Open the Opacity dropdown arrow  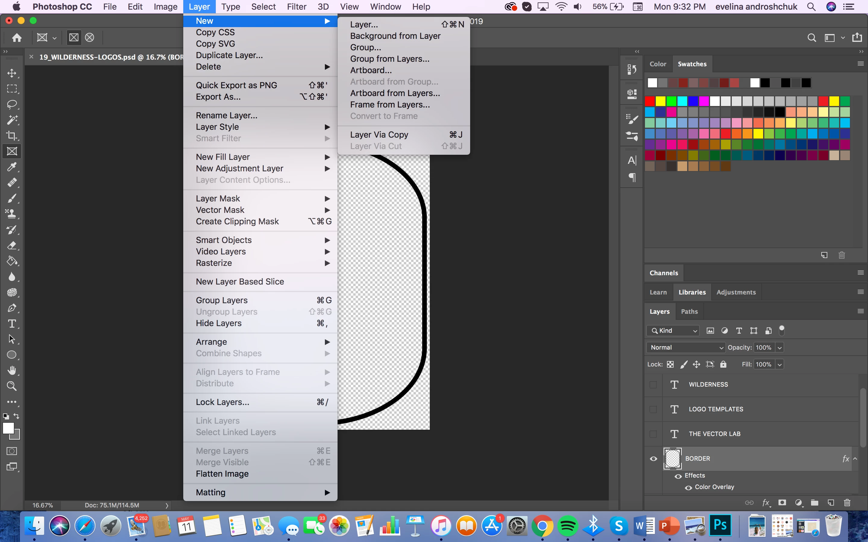pos(779,347)
